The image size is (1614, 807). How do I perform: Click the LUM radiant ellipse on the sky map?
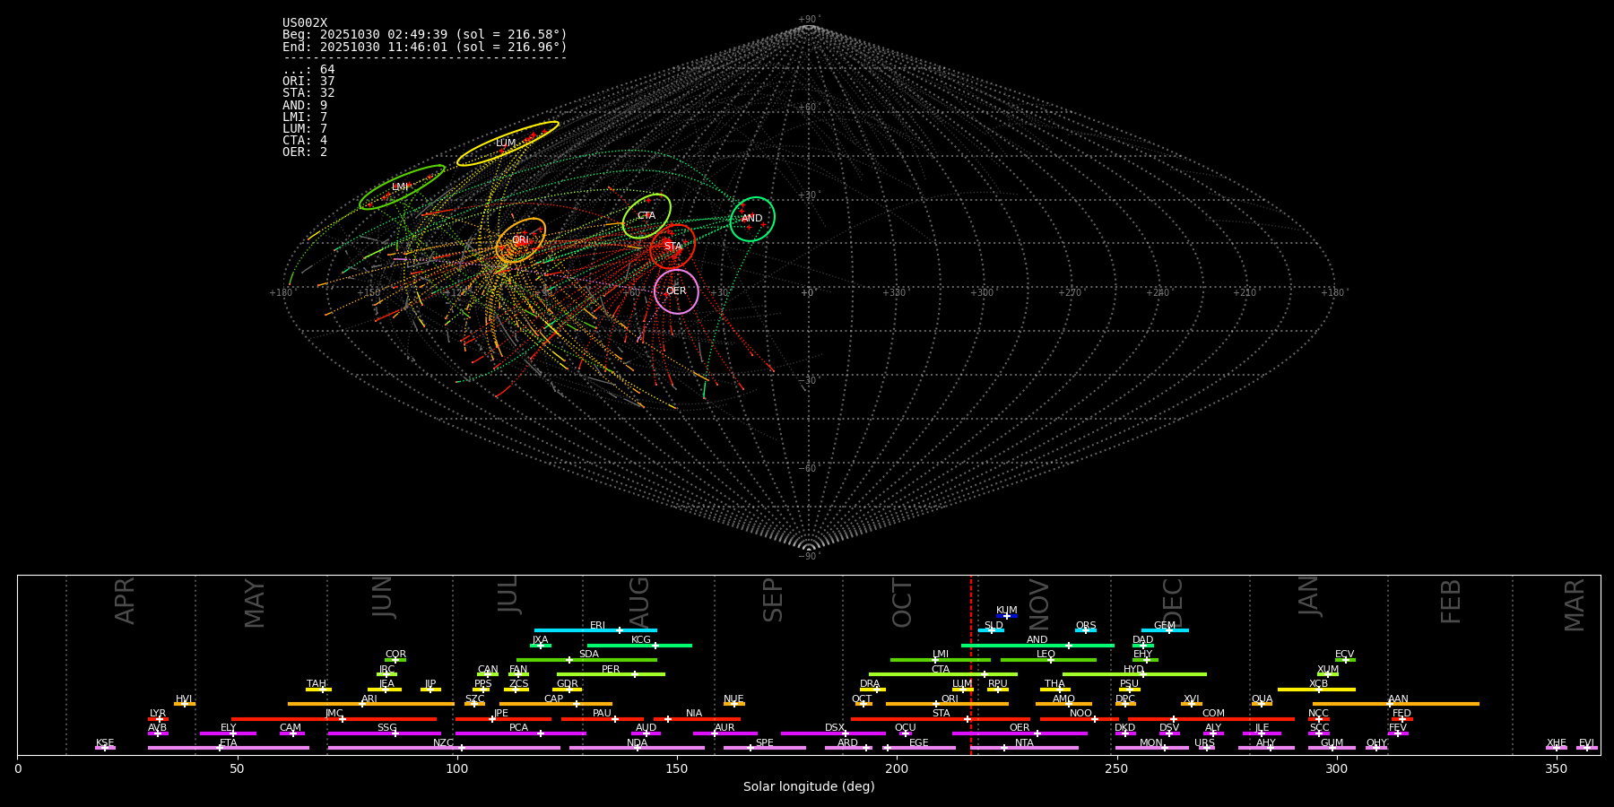[508, 143]
